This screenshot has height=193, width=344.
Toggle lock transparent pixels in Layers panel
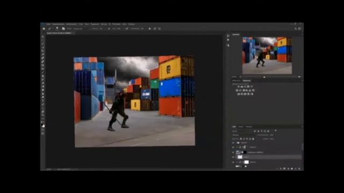tap(241, 139)
